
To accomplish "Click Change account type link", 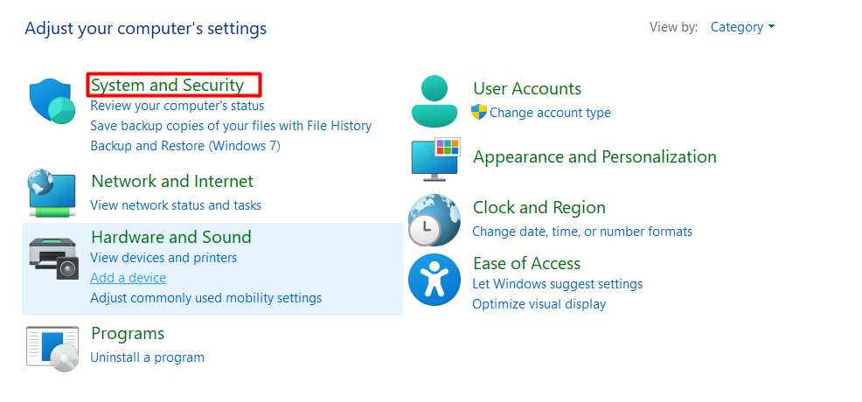I will pos(550,113).
